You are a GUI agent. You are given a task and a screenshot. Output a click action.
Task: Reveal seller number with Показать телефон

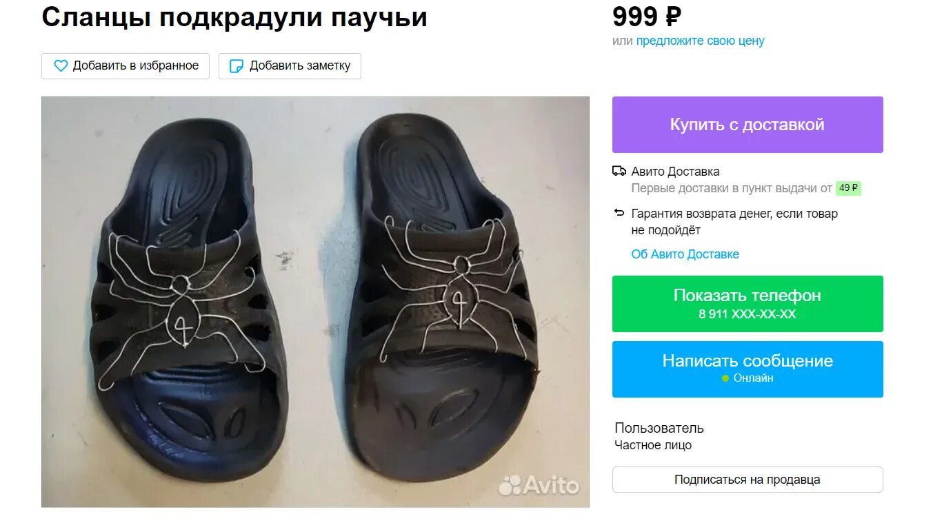(x=748, y=304)
